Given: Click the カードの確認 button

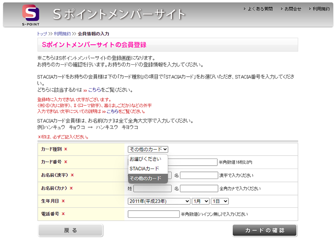Looking at the screenshot, I should click(x=265, y=230).
